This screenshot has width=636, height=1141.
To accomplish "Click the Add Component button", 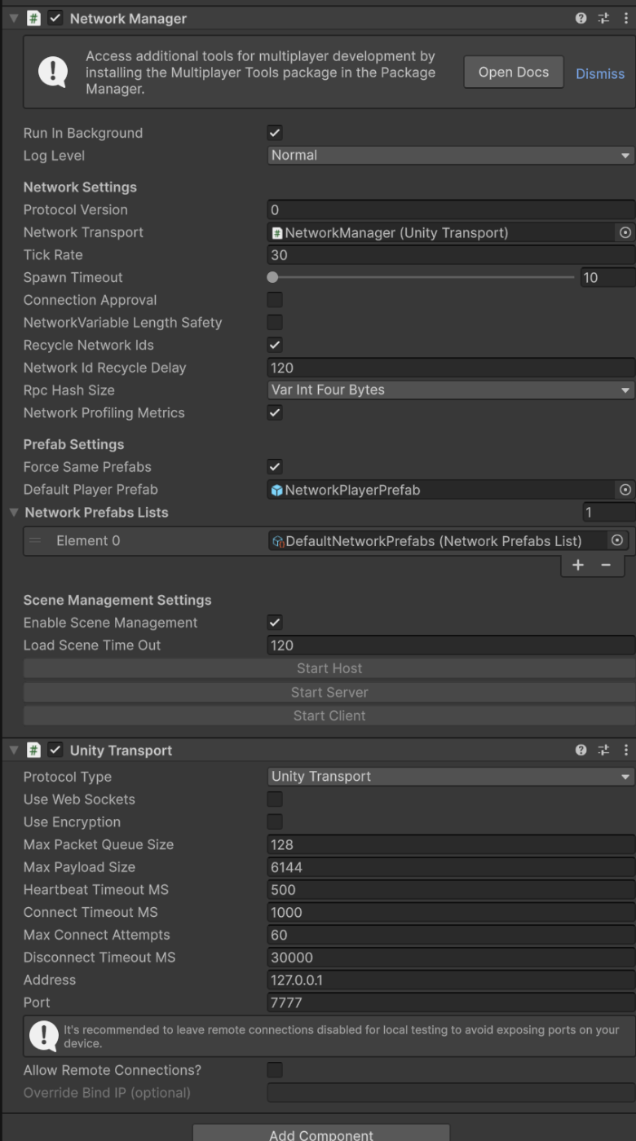I will coord(321,1134).
